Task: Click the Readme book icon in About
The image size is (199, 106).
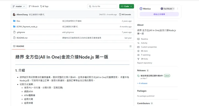Action: (x=138, y=39)
